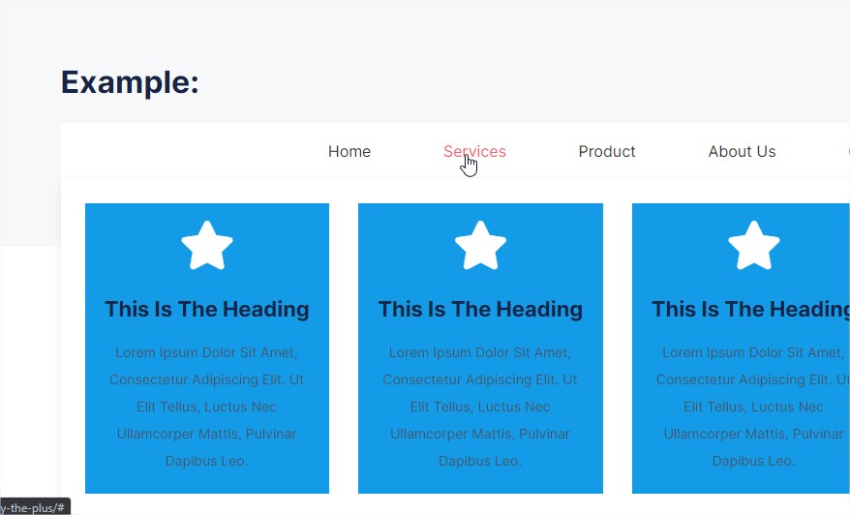
Task: Click the Lorem Ipsum paragraph in the middle card
Action: [480, 407]
